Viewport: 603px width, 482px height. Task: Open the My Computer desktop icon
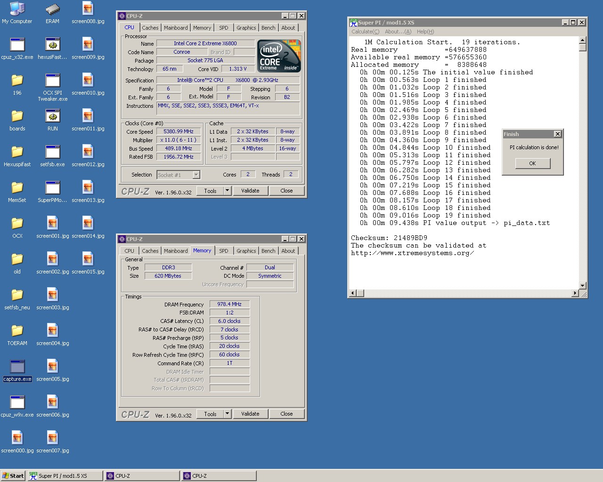click(17, 13)
